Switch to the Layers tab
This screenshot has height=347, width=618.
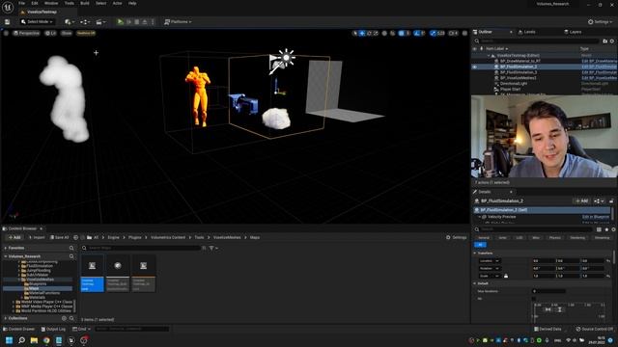(573, 32)
